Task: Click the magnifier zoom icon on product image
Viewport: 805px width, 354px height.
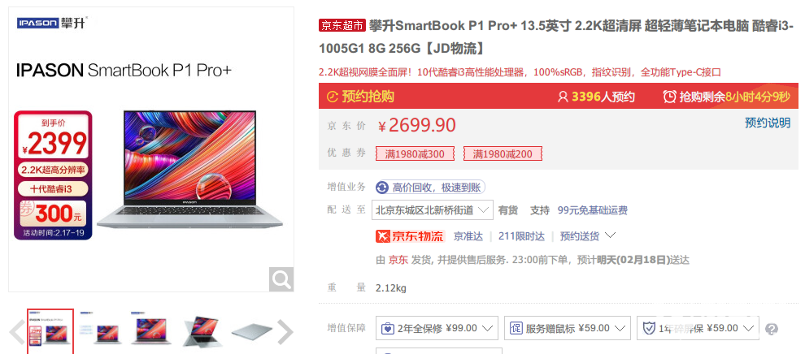Action: click(x=281, y=279)
